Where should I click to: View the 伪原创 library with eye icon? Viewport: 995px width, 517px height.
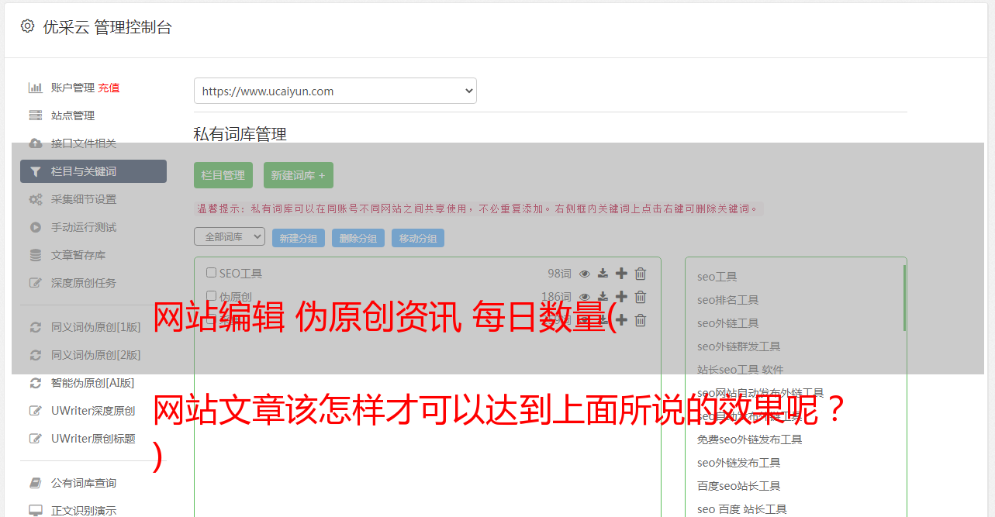[x=585, y=297]
